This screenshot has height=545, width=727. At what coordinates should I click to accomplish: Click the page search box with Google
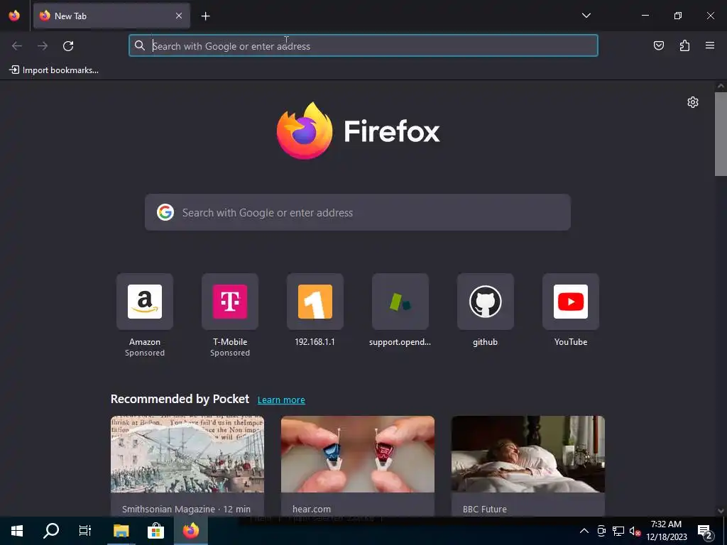click(x=358, y=212)
